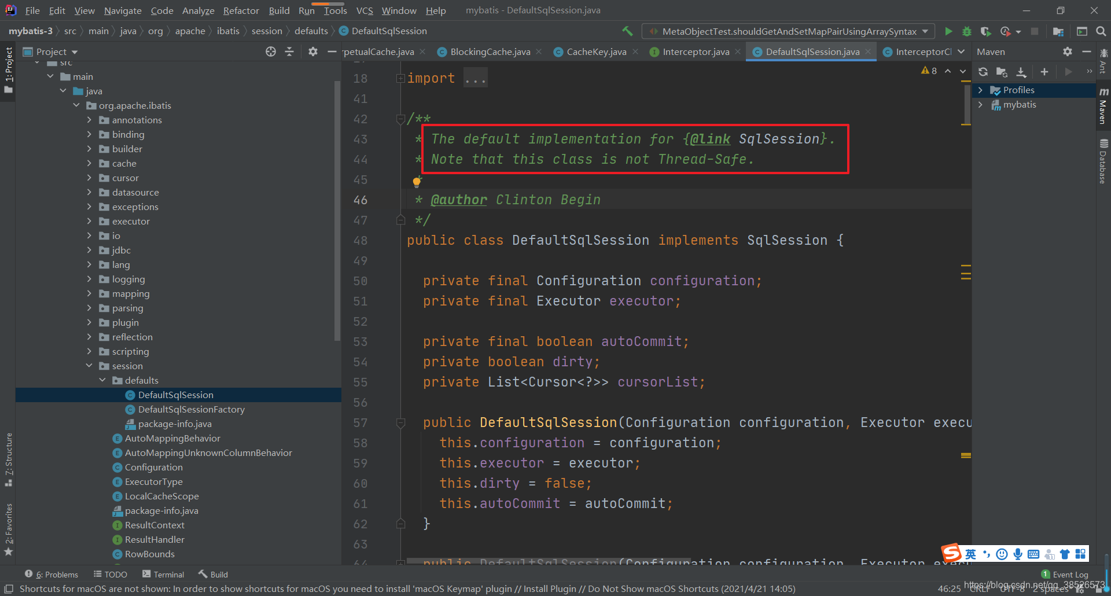Collapse the session package folder
1111x596 pixels.
coord(89,366)
